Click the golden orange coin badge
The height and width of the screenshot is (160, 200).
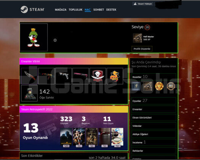pos(159,86)
